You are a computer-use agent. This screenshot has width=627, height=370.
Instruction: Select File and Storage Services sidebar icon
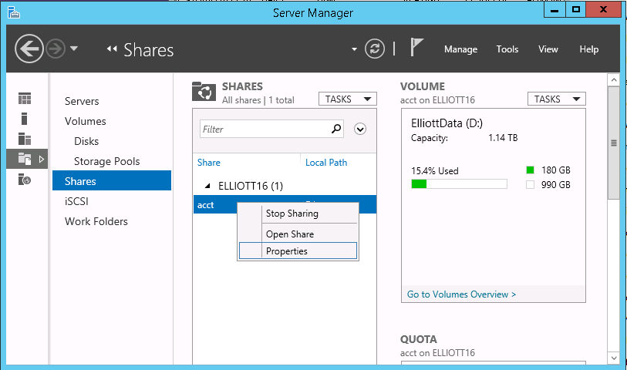coord(25,159)
